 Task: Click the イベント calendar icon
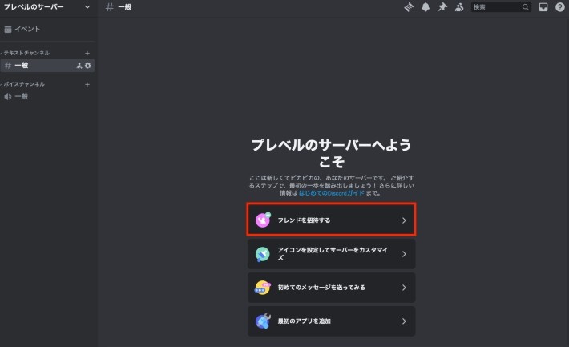(8, 29)
